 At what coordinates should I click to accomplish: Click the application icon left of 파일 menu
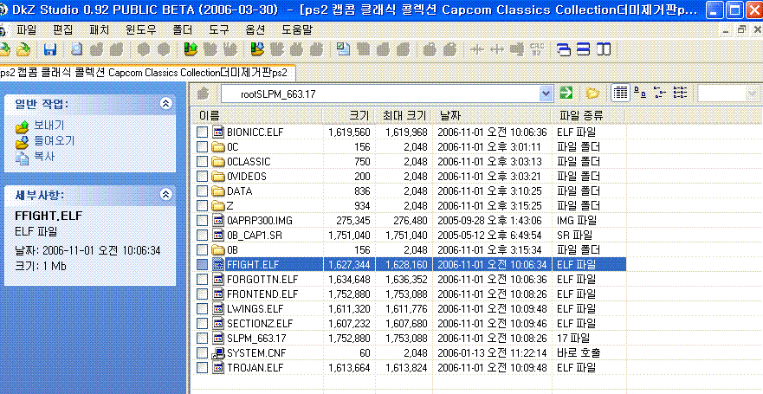tap(3, 30)
